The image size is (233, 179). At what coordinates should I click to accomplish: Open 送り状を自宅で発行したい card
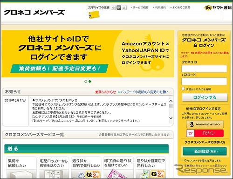click(86, 167)
